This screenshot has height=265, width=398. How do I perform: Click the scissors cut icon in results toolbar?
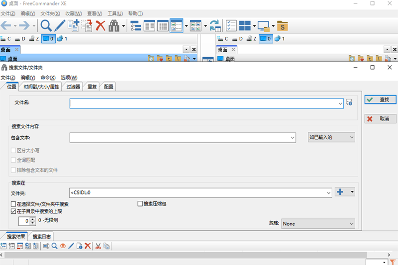(98, 246)
